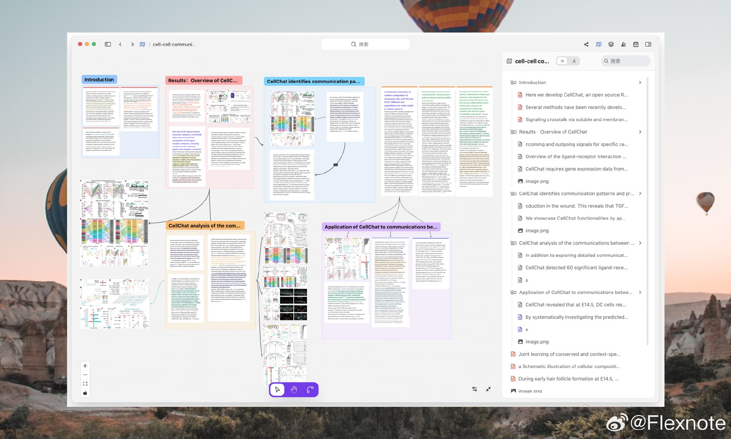731x439 pixels.
Task: Open CellChat detected 60 significant ligand-rece... entry
Action: coord(576,268)
